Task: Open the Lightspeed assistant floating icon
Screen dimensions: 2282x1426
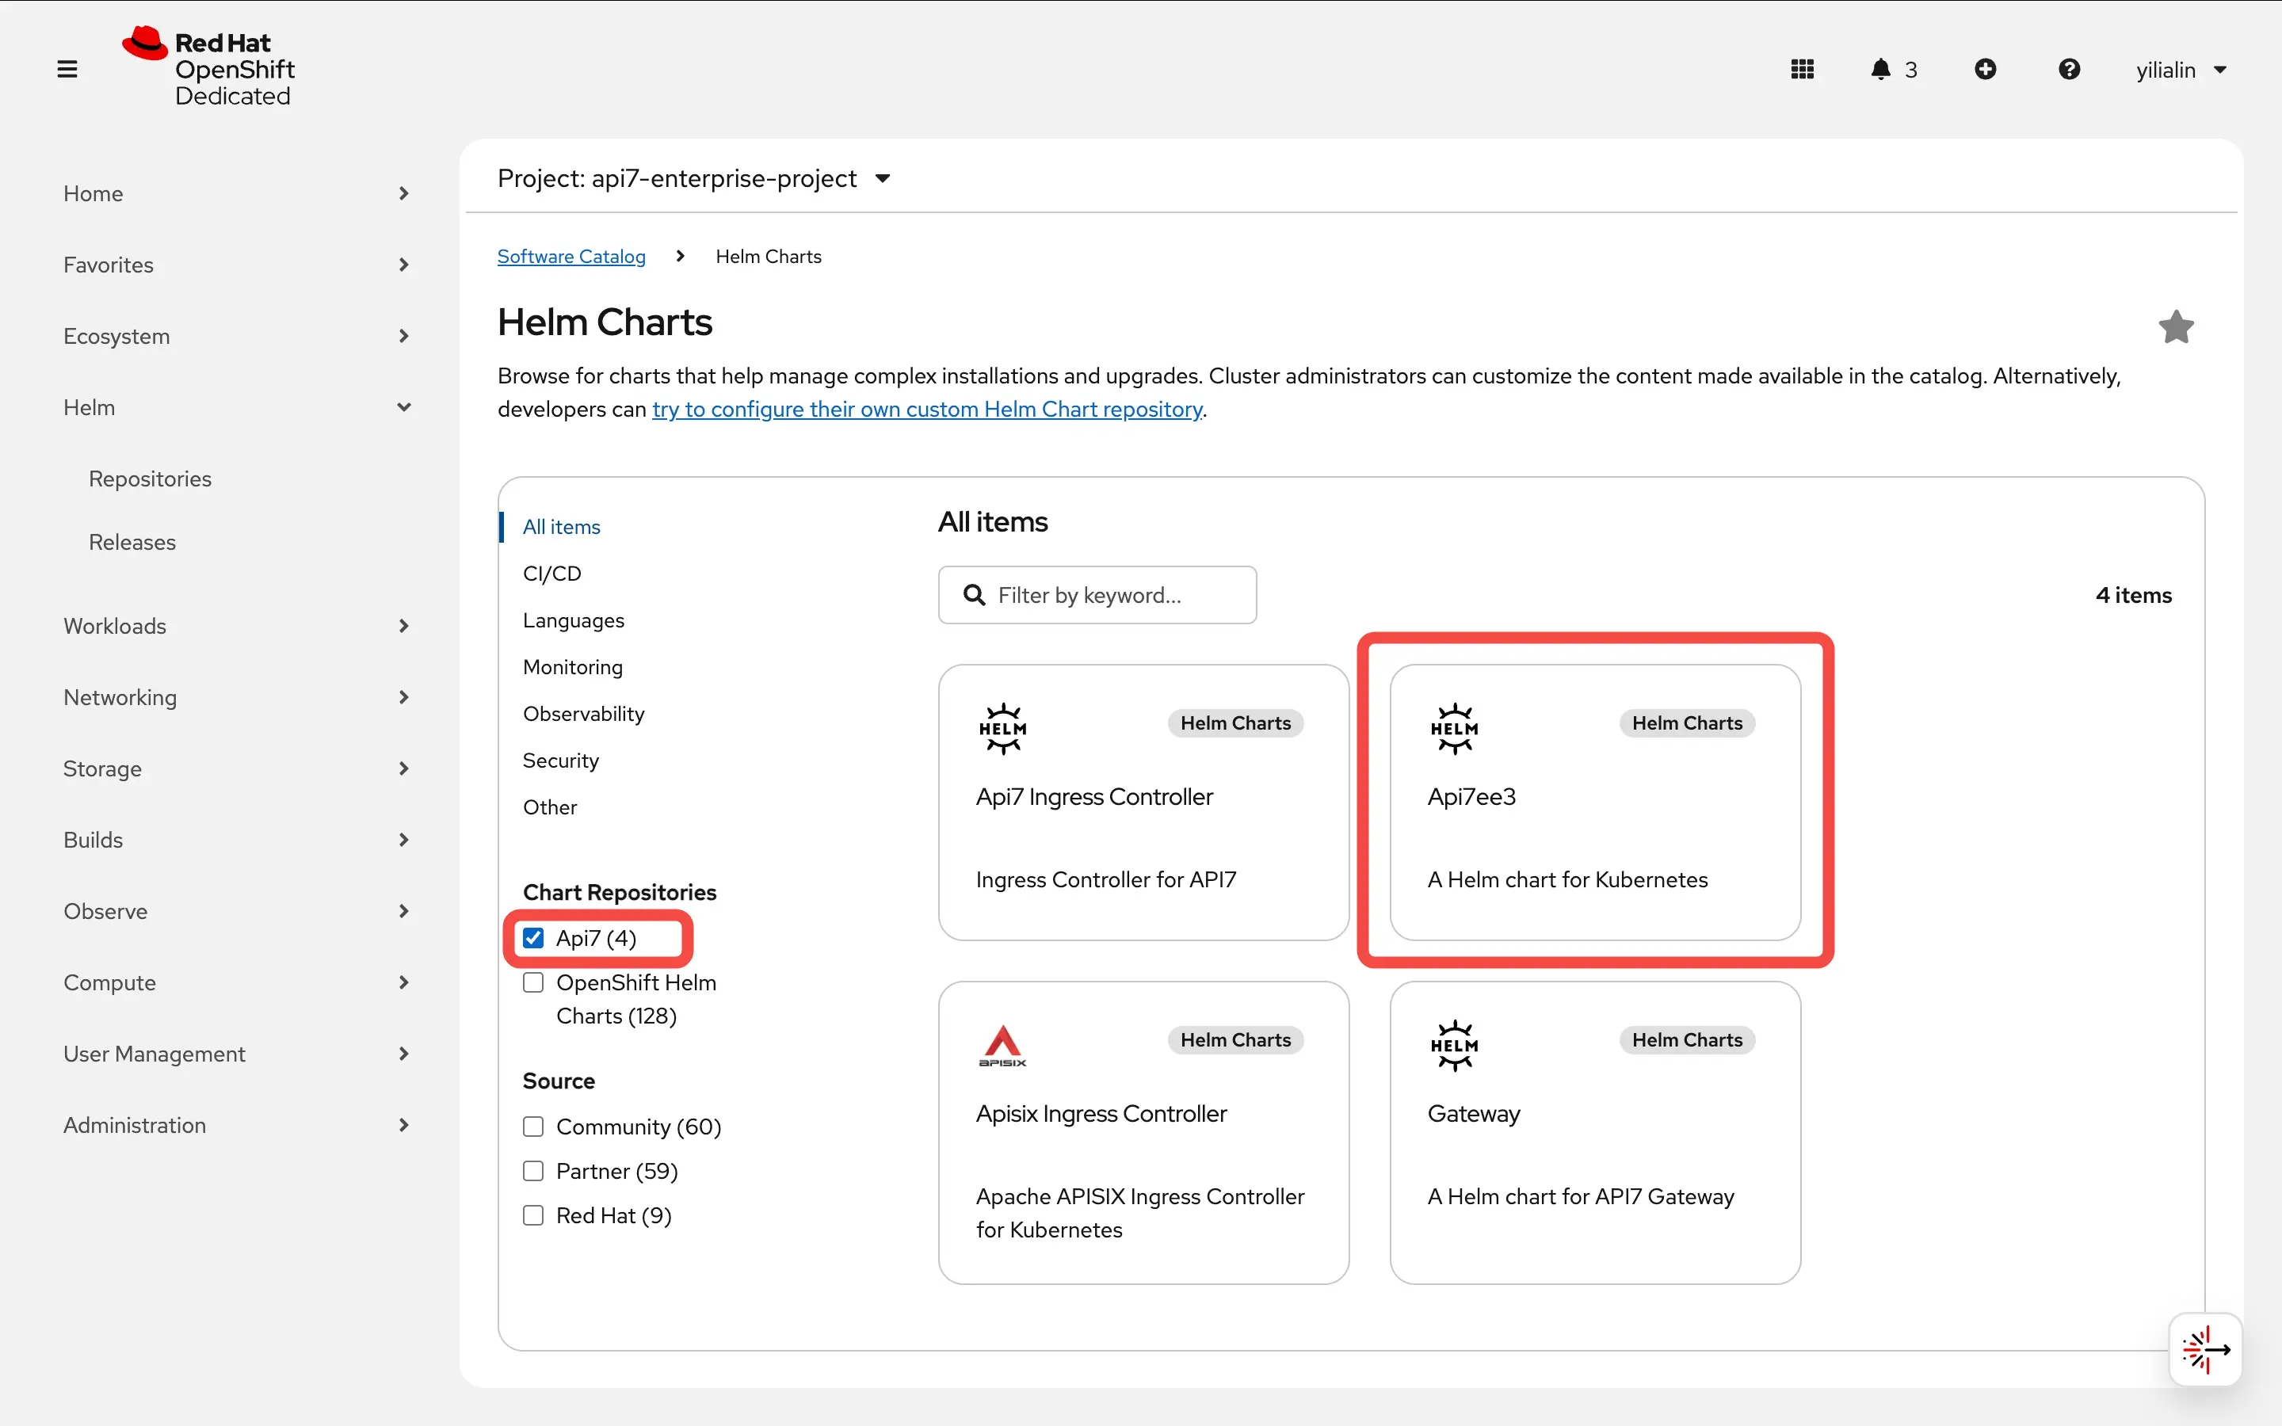Action: click(x=2204, y=1350)
